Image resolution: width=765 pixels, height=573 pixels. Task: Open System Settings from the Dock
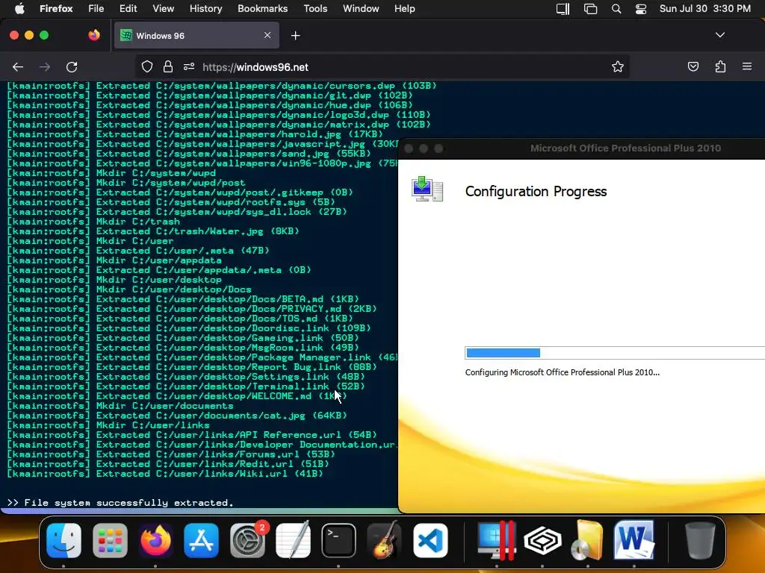pyautogui.click(x=248, y=540)
